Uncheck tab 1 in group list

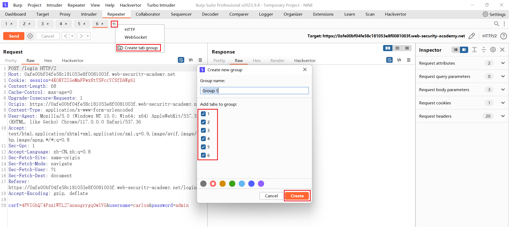(203, 114)
